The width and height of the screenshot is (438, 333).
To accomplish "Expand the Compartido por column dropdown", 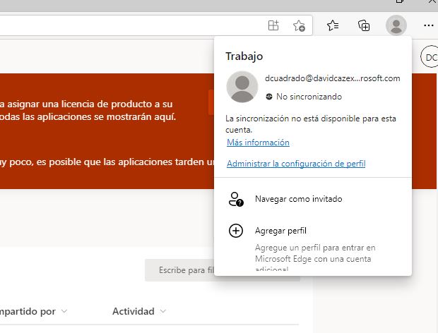I will (x=64, y=311).
